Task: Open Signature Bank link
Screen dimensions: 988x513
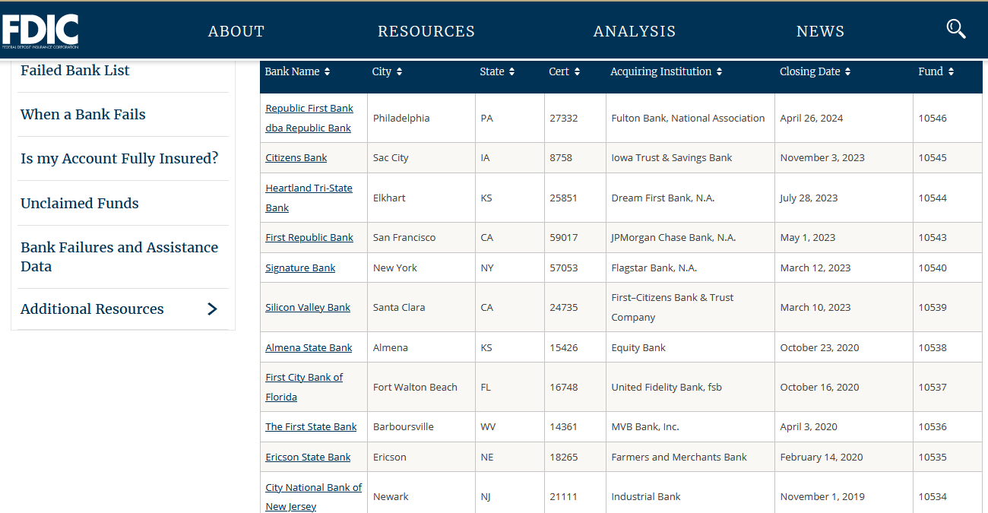Action: click(x=300, y=268)
